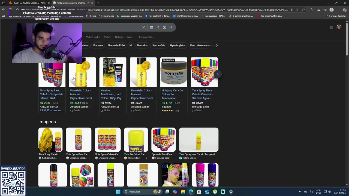This screenshot has height=196, width=349.
Task: Open DIO Codifique bookmark
Action: [185, 16]
